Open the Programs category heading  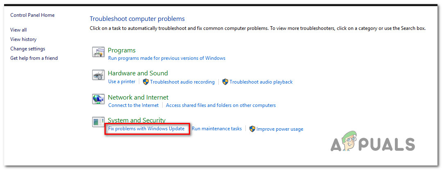[x=122, y=50]
